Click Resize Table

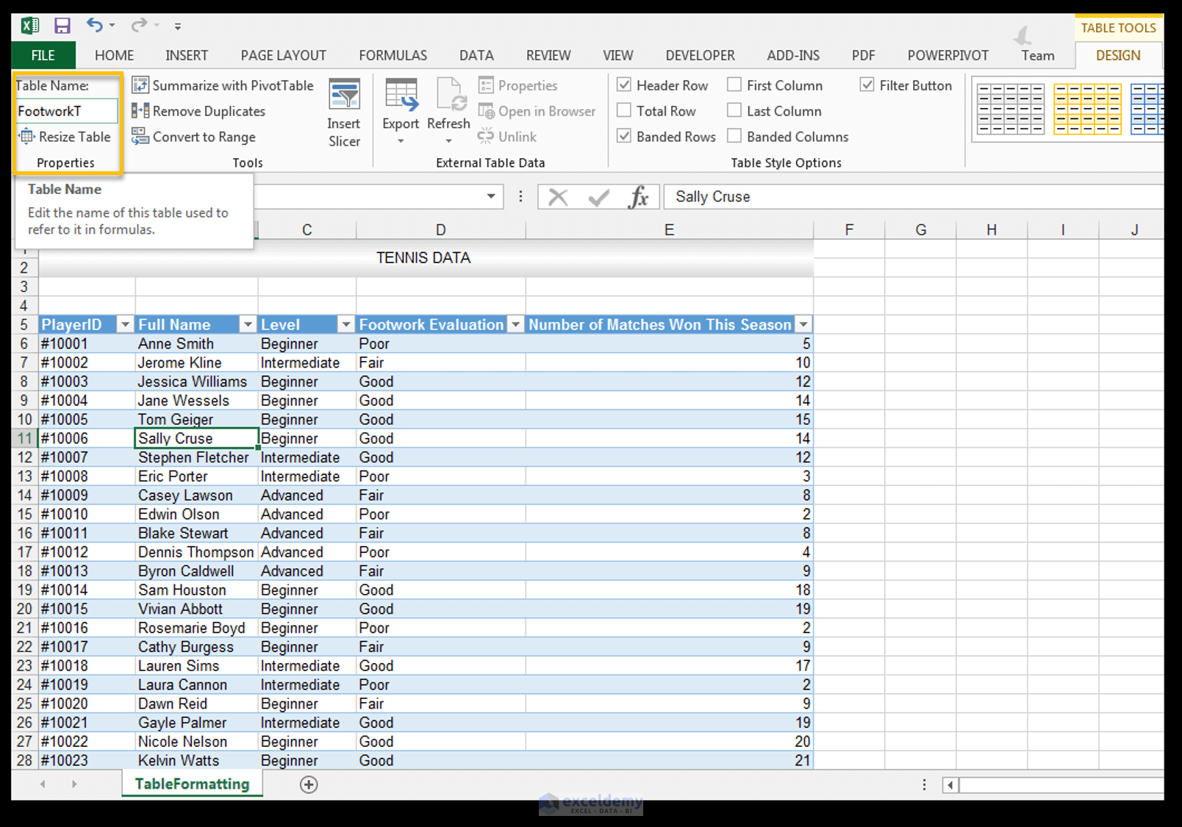(66, 137)
